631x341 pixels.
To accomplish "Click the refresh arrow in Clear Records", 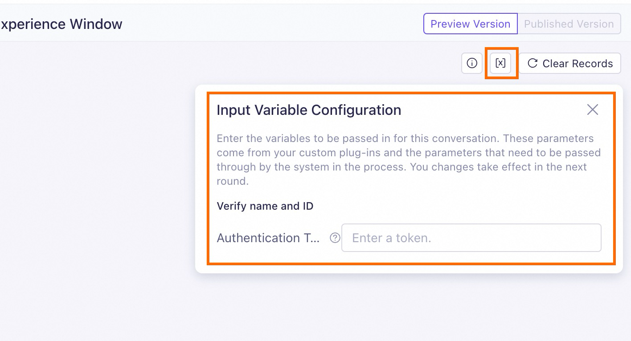I will (x=532, y=63).
